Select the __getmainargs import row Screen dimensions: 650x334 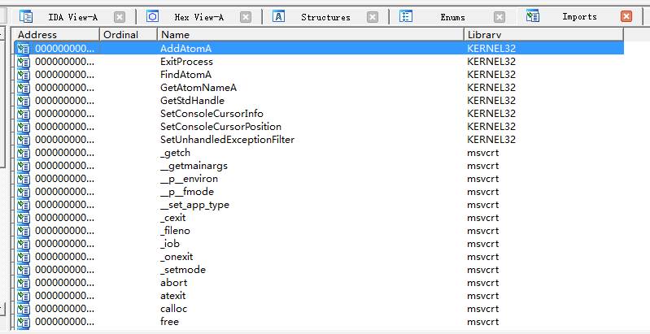(195, 166)
